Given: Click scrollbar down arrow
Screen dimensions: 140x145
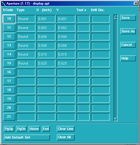Looking at the screenshot, I should coord(115,119).
